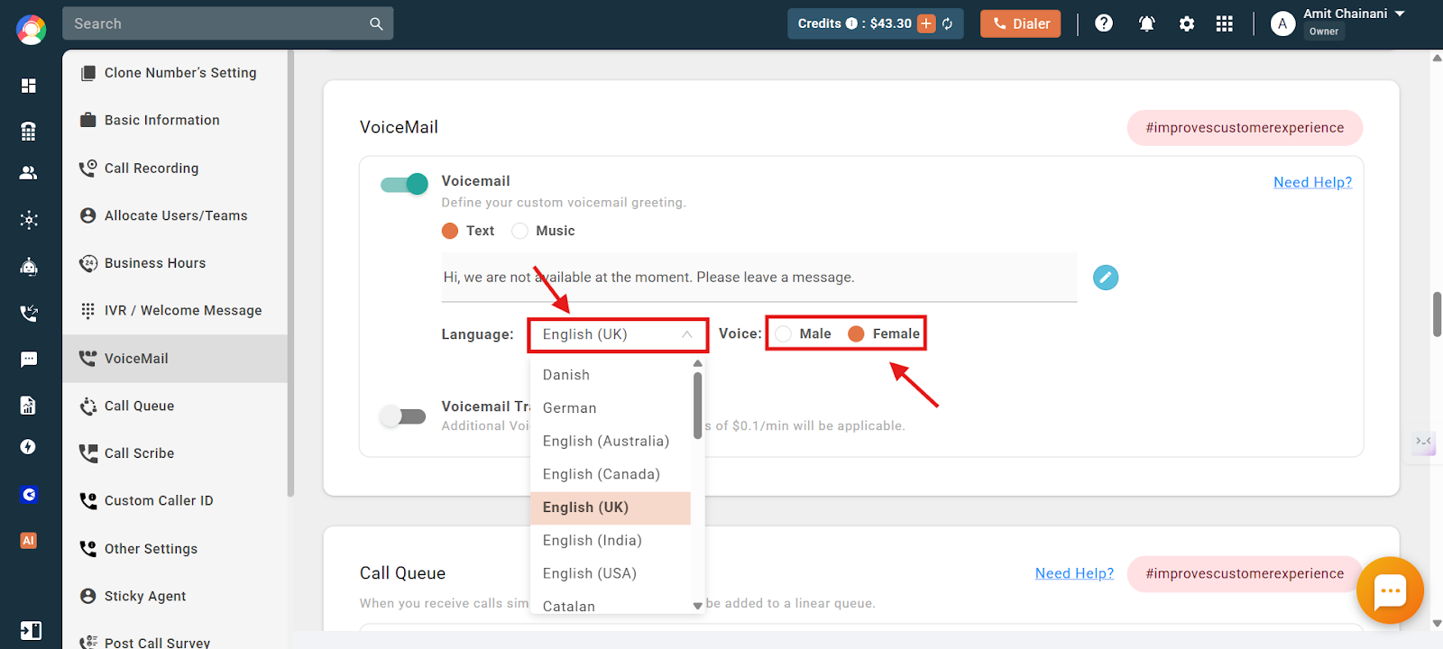This screenshot has height=649, width=1443.
Task: Open Sticky Agent section
Action: [x=175, y=597]
